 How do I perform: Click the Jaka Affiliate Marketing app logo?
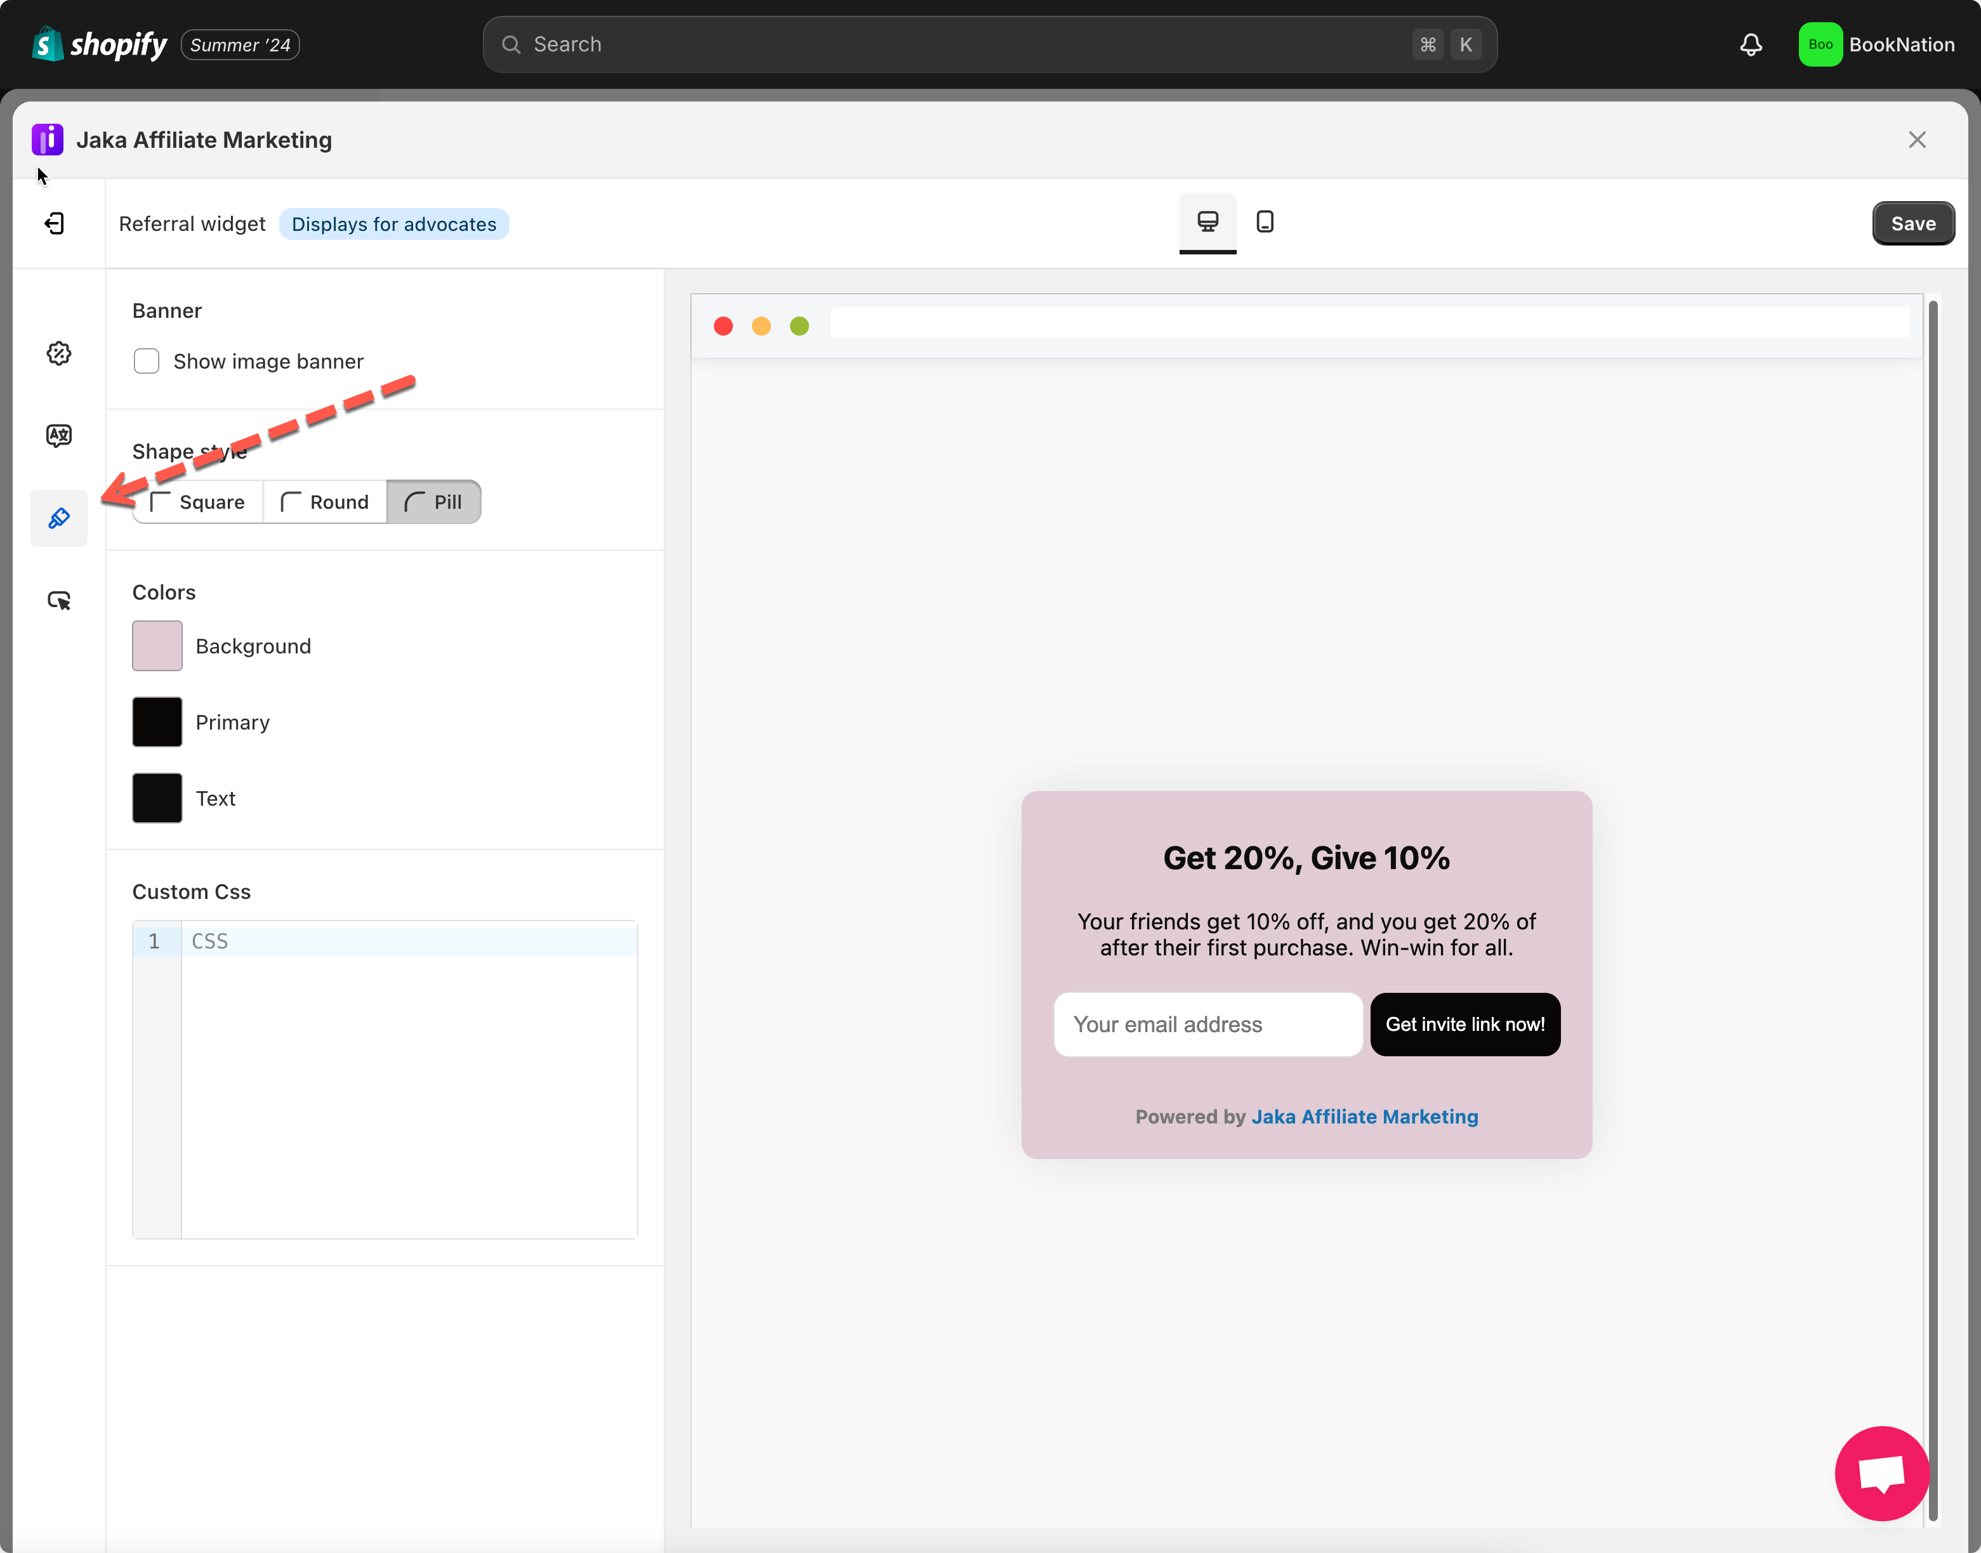pos(48,140)
